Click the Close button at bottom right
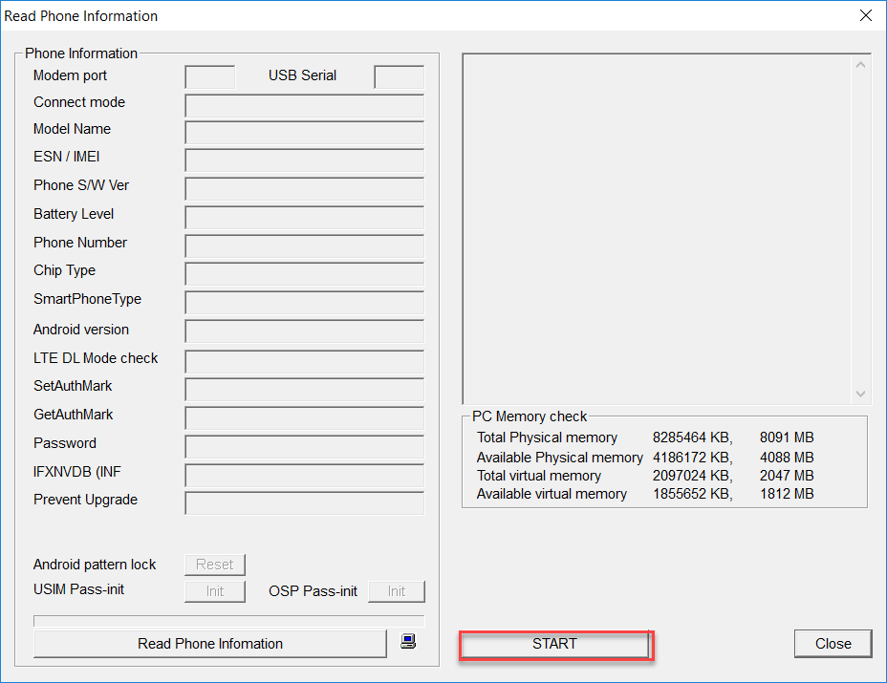The height and width of the screenshot is (683, 887). coord(833,644)
